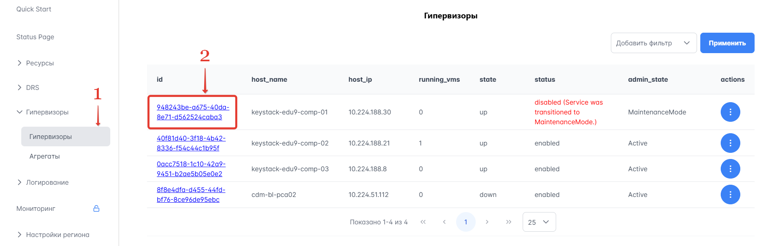
Task: Select Агрегаты in the sidebar
Action: coord(45,156)
